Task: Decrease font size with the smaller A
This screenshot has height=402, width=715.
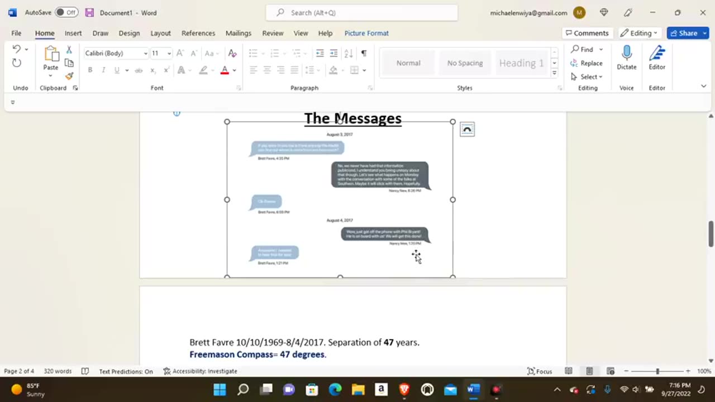Action: (x=193, y=53)
